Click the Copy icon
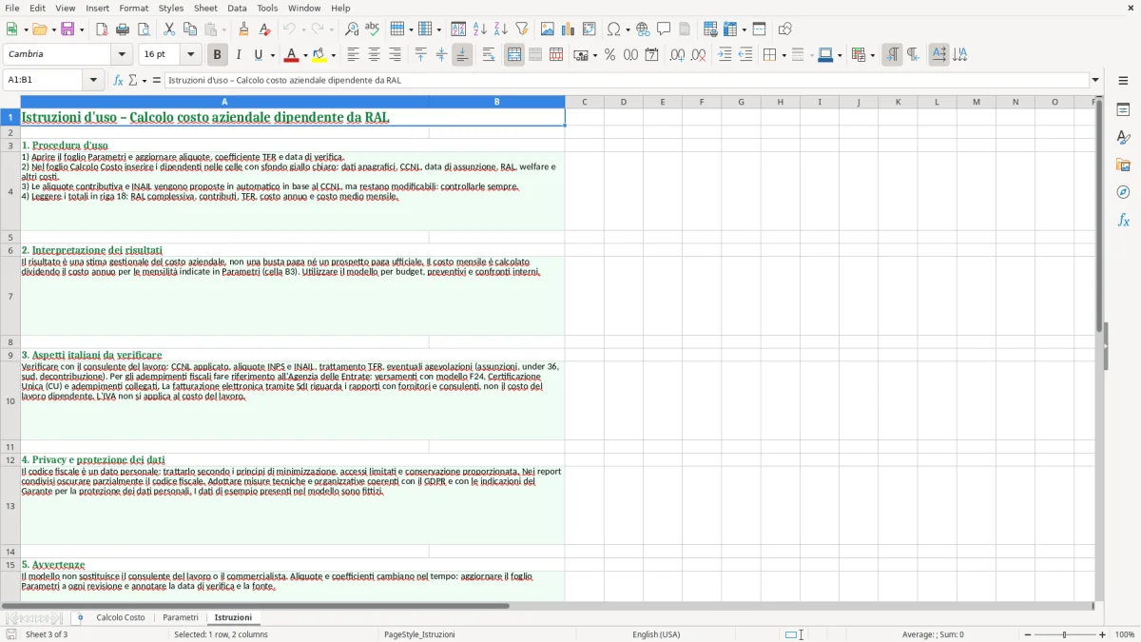 (x=190, y=29)
